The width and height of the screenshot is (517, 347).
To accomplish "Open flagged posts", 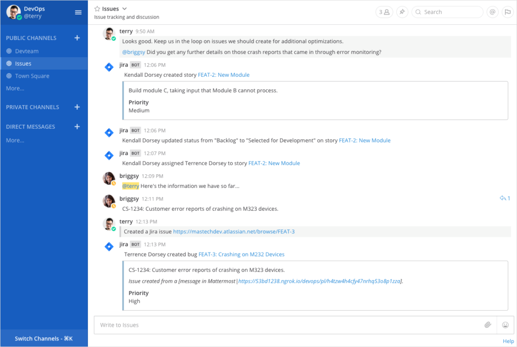I will 508,12.
